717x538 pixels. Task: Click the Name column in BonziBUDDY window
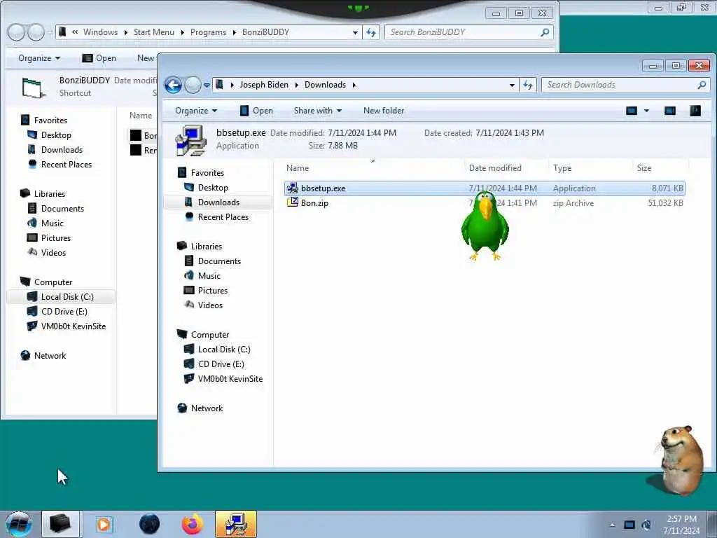pos(140,116)
